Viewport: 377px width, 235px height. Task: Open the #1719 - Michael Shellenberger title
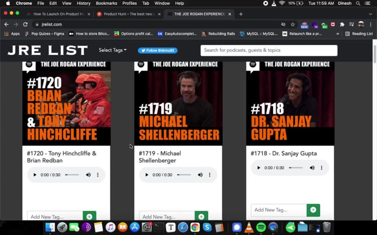[x=160, y=157]
